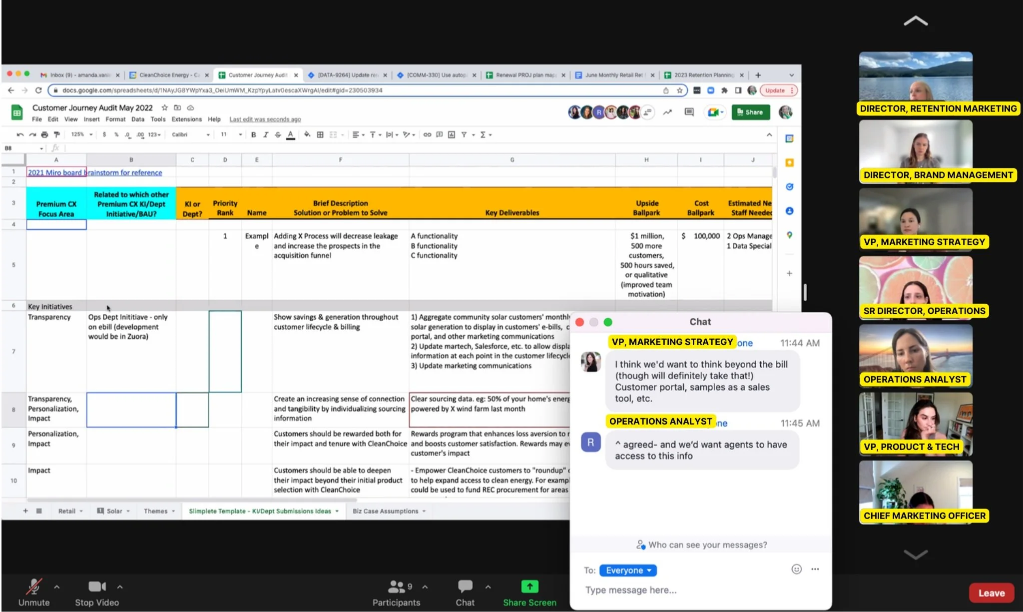Click the fill color bucket icon
Viewport: 1023px width, 612px height.
pos(307,134)
